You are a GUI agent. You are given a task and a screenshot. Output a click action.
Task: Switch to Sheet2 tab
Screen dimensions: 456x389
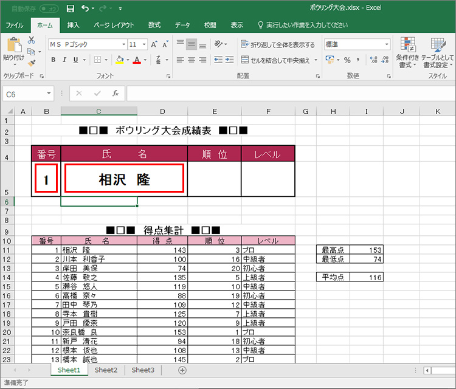click(x=106, y=370)
